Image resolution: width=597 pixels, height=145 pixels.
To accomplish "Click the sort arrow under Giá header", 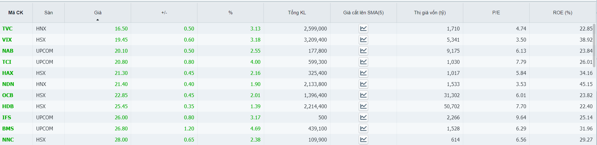I will click(98, 20).
